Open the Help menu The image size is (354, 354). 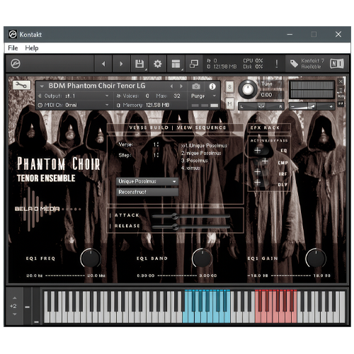click(32, 48)
